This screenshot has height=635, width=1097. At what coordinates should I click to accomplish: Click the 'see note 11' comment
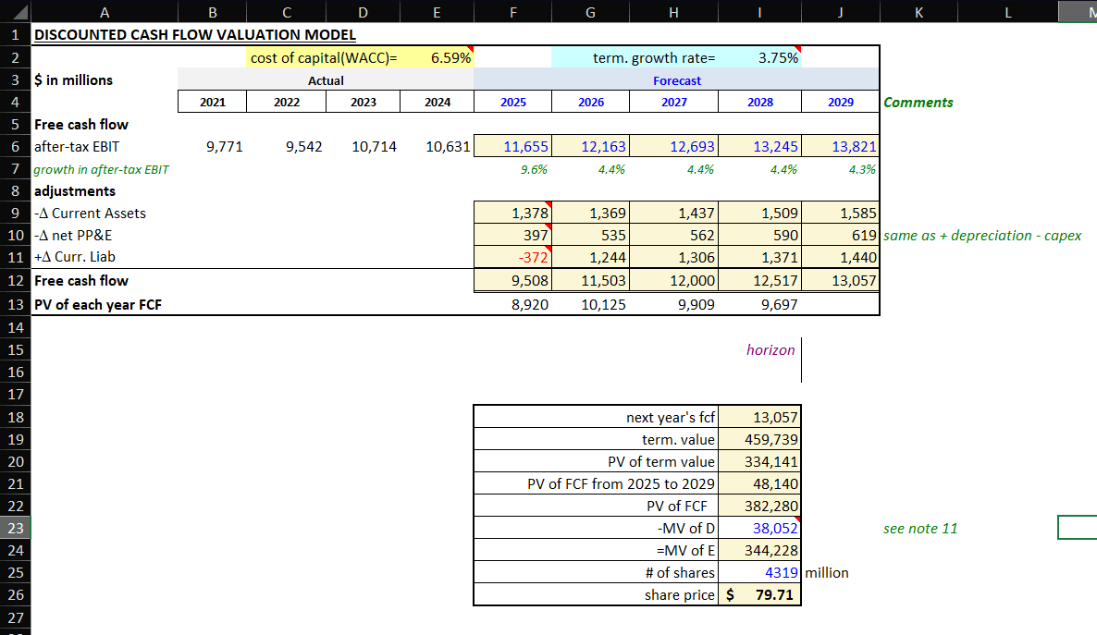coord(920,529)
